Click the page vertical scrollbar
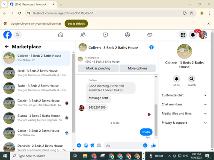The width and height of the screenshot is (214, 160). [x=212, y=90]
